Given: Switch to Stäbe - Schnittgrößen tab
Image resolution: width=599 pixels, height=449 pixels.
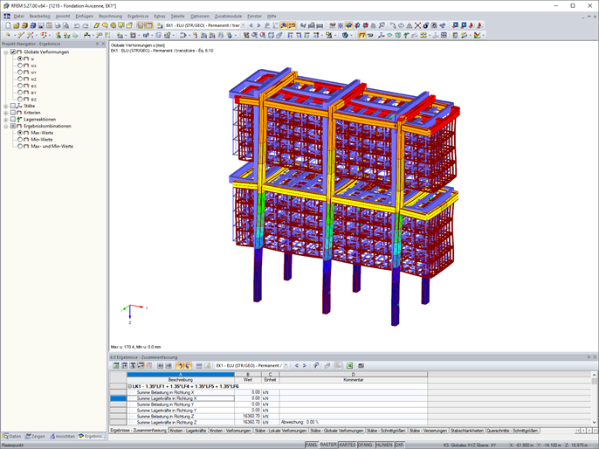Looking at the screenshot, I should [386, 431].
